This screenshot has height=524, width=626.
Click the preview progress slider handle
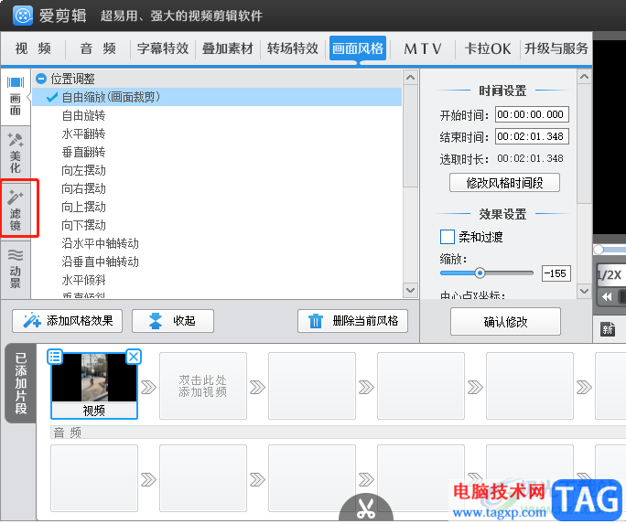point(599,250)
